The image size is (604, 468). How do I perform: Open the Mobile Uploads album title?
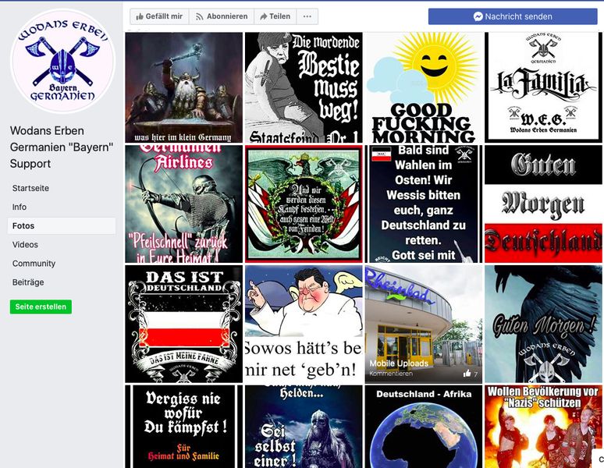pyautogui.click(x=399, y=363)
